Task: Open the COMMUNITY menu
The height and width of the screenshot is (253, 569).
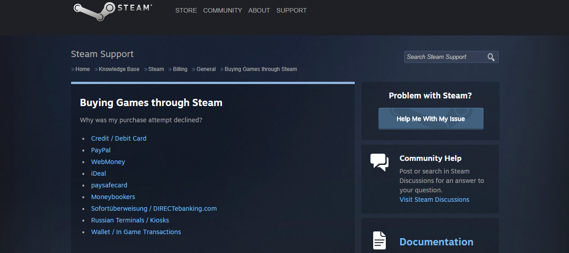Action: coord(222,10)
